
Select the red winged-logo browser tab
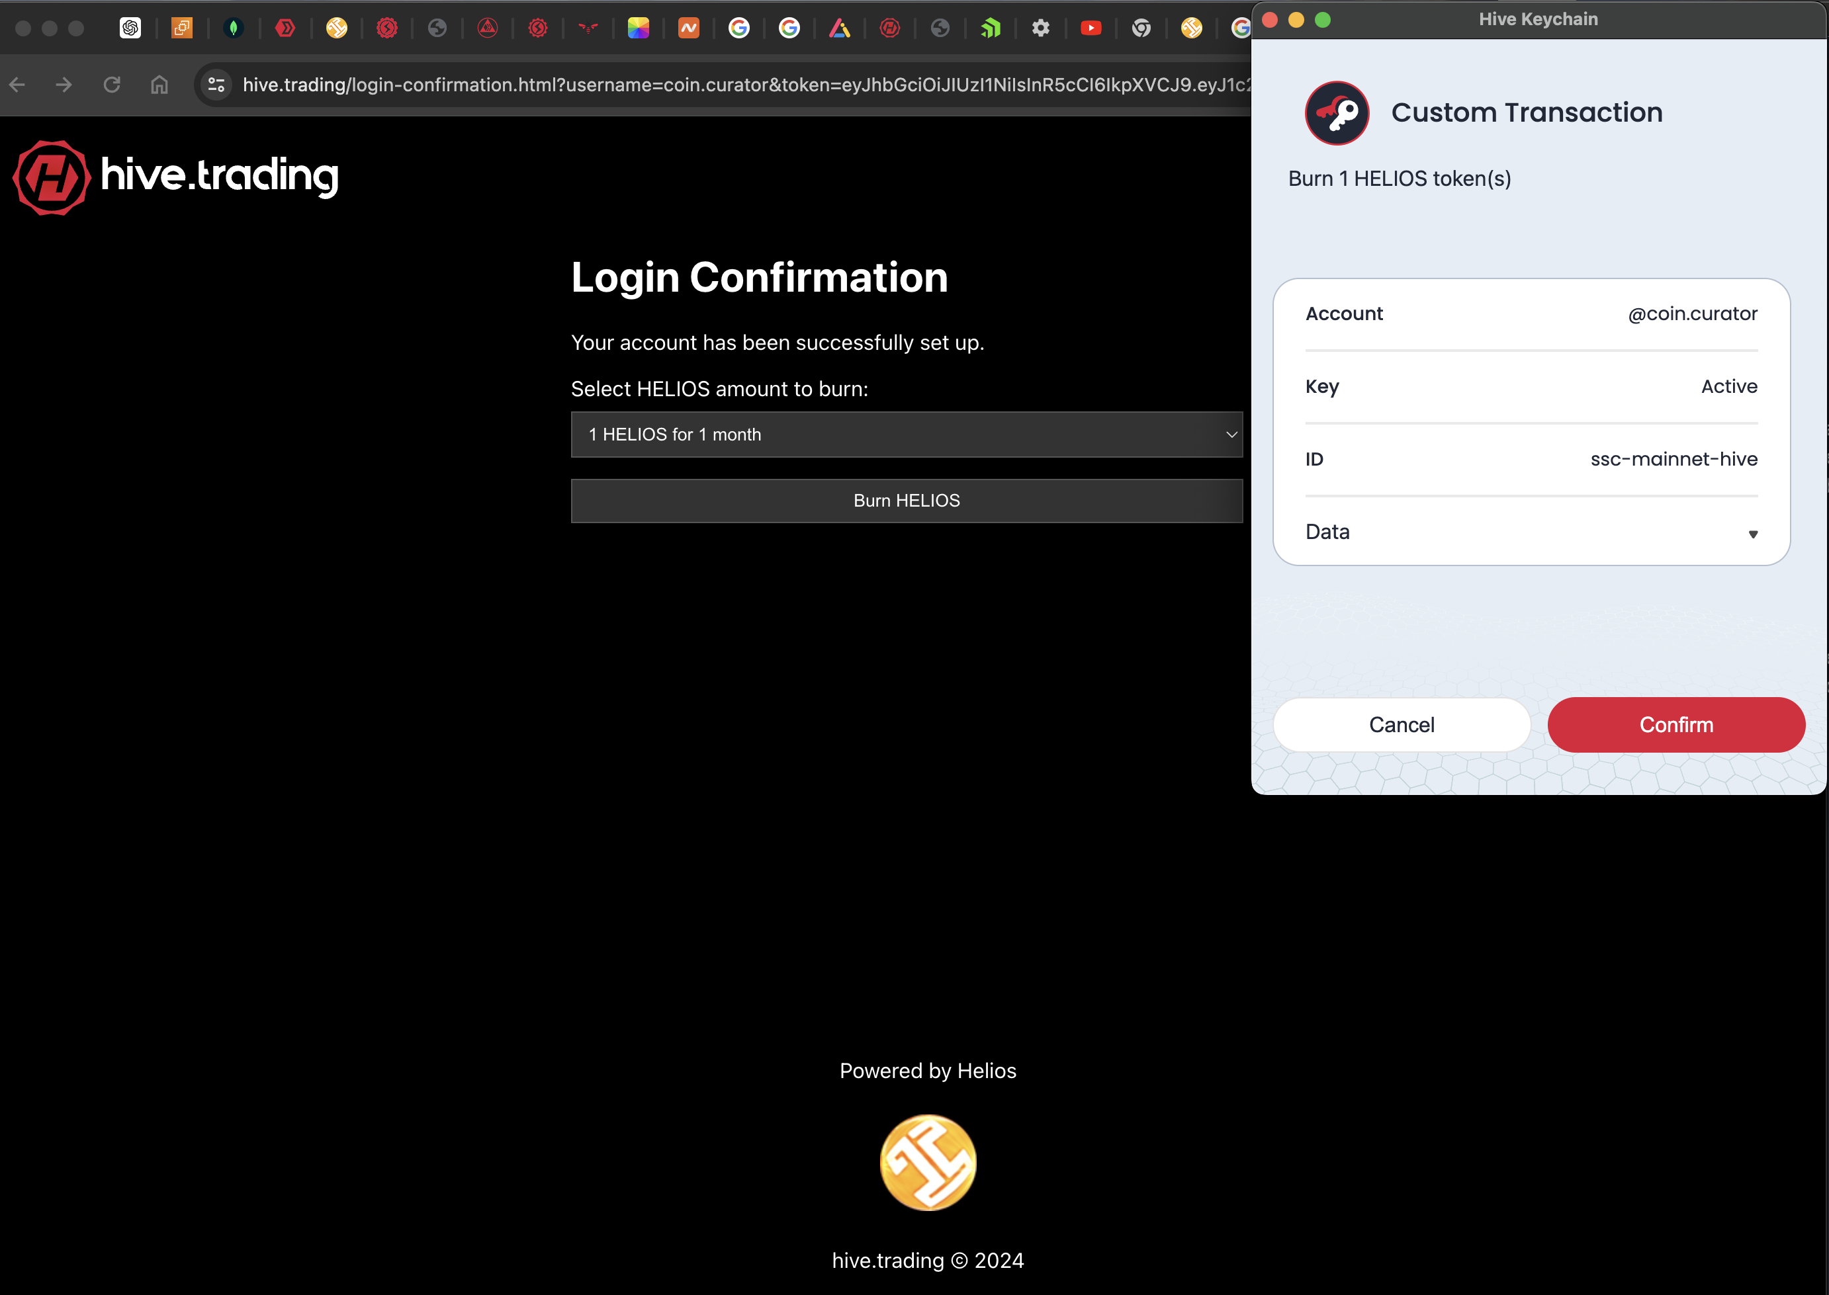[x=588, y=28]
